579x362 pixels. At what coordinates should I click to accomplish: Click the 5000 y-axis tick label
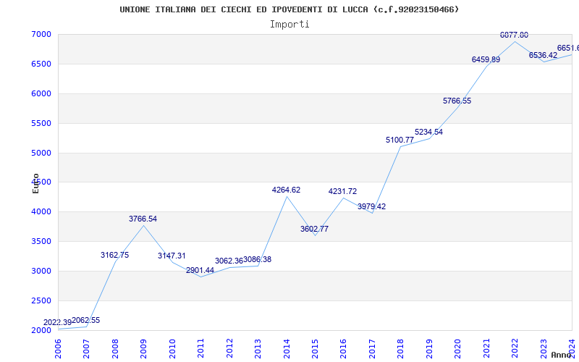pyautogui.click(x=41, y=153)
